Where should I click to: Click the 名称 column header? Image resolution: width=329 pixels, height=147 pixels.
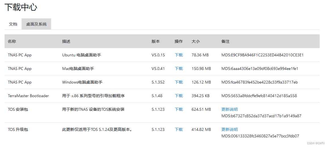point(12,41)
